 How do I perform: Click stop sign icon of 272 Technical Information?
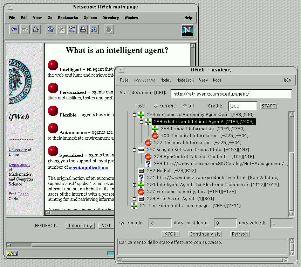[x=148, y=143]
